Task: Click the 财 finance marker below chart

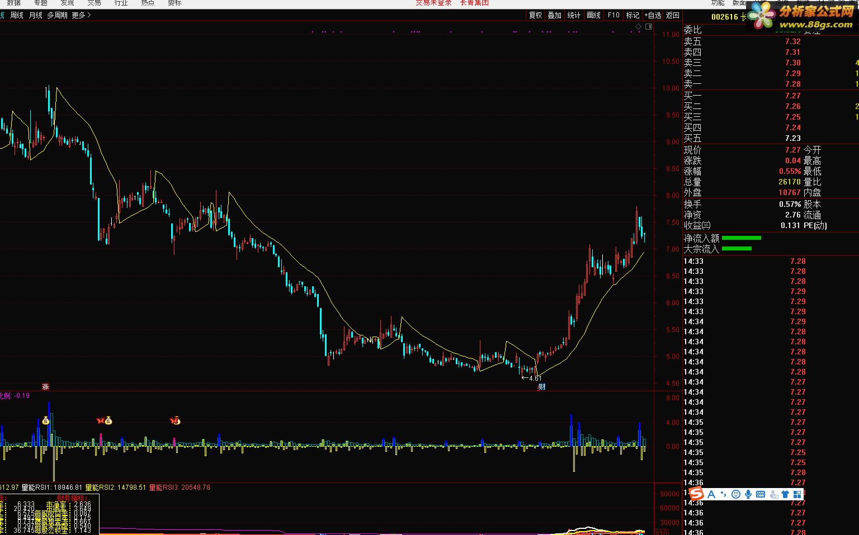Action: [x=541, y=387]
